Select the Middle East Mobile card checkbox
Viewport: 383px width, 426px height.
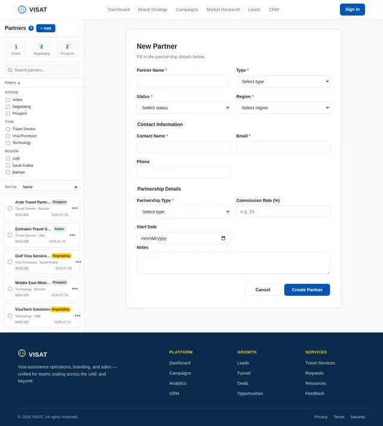10,289
